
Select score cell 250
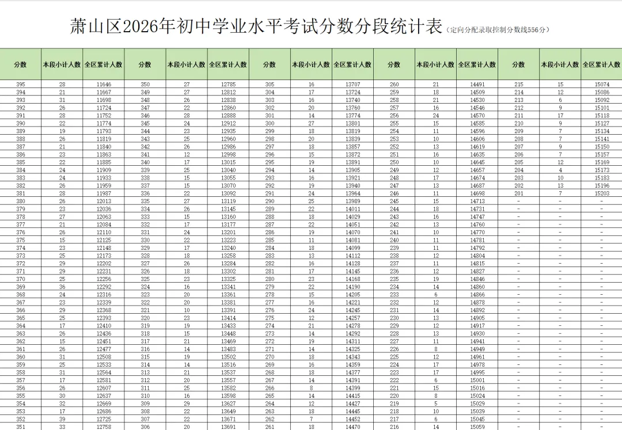pos(395,162)
